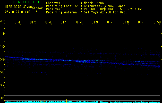
Task: Click the green HROFFT title
Action: pyautogui.click(x=27, y=2)
